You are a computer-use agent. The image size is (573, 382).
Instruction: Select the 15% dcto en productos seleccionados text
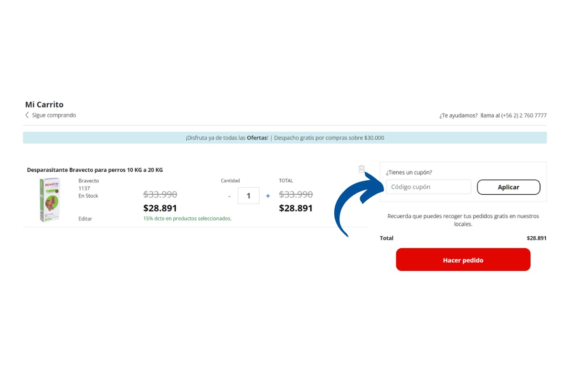click(x=187, y=219)
